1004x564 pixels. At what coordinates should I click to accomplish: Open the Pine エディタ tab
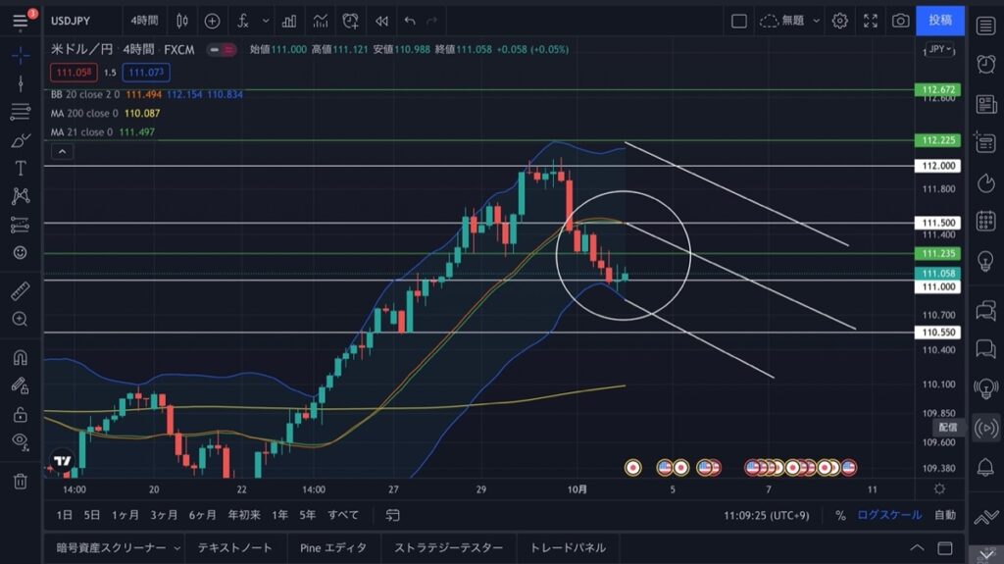(x=333, y=548)
